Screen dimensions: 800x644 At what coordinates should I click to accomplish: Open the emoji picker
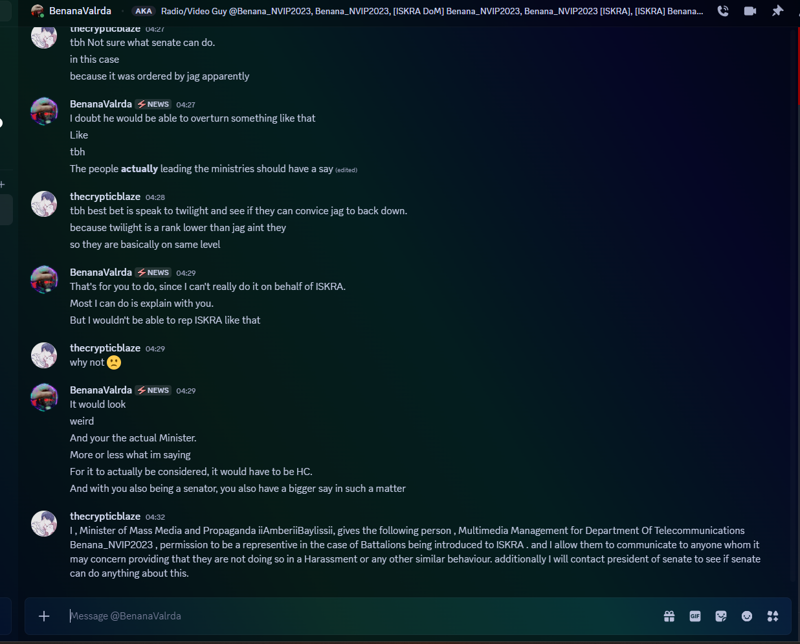click(747, 616)
